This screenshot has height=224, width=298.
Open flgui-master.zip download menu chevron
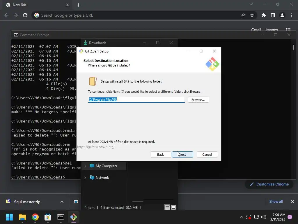tap(62, 202)
